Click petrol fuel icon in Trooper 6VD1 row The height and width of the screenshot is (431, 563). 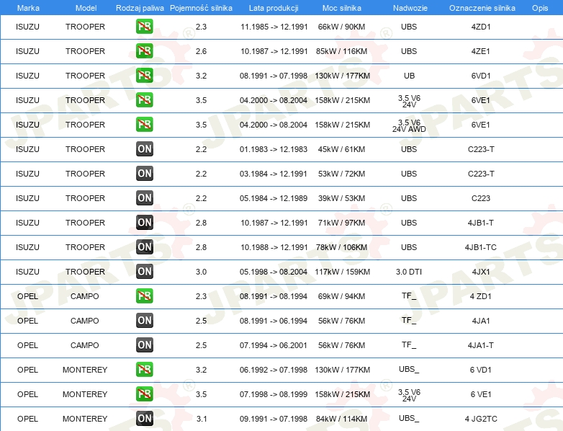click(144, 76)
